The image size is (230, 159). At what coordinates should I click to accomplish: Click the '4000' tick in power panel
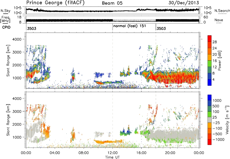click(x=17, y=39)
